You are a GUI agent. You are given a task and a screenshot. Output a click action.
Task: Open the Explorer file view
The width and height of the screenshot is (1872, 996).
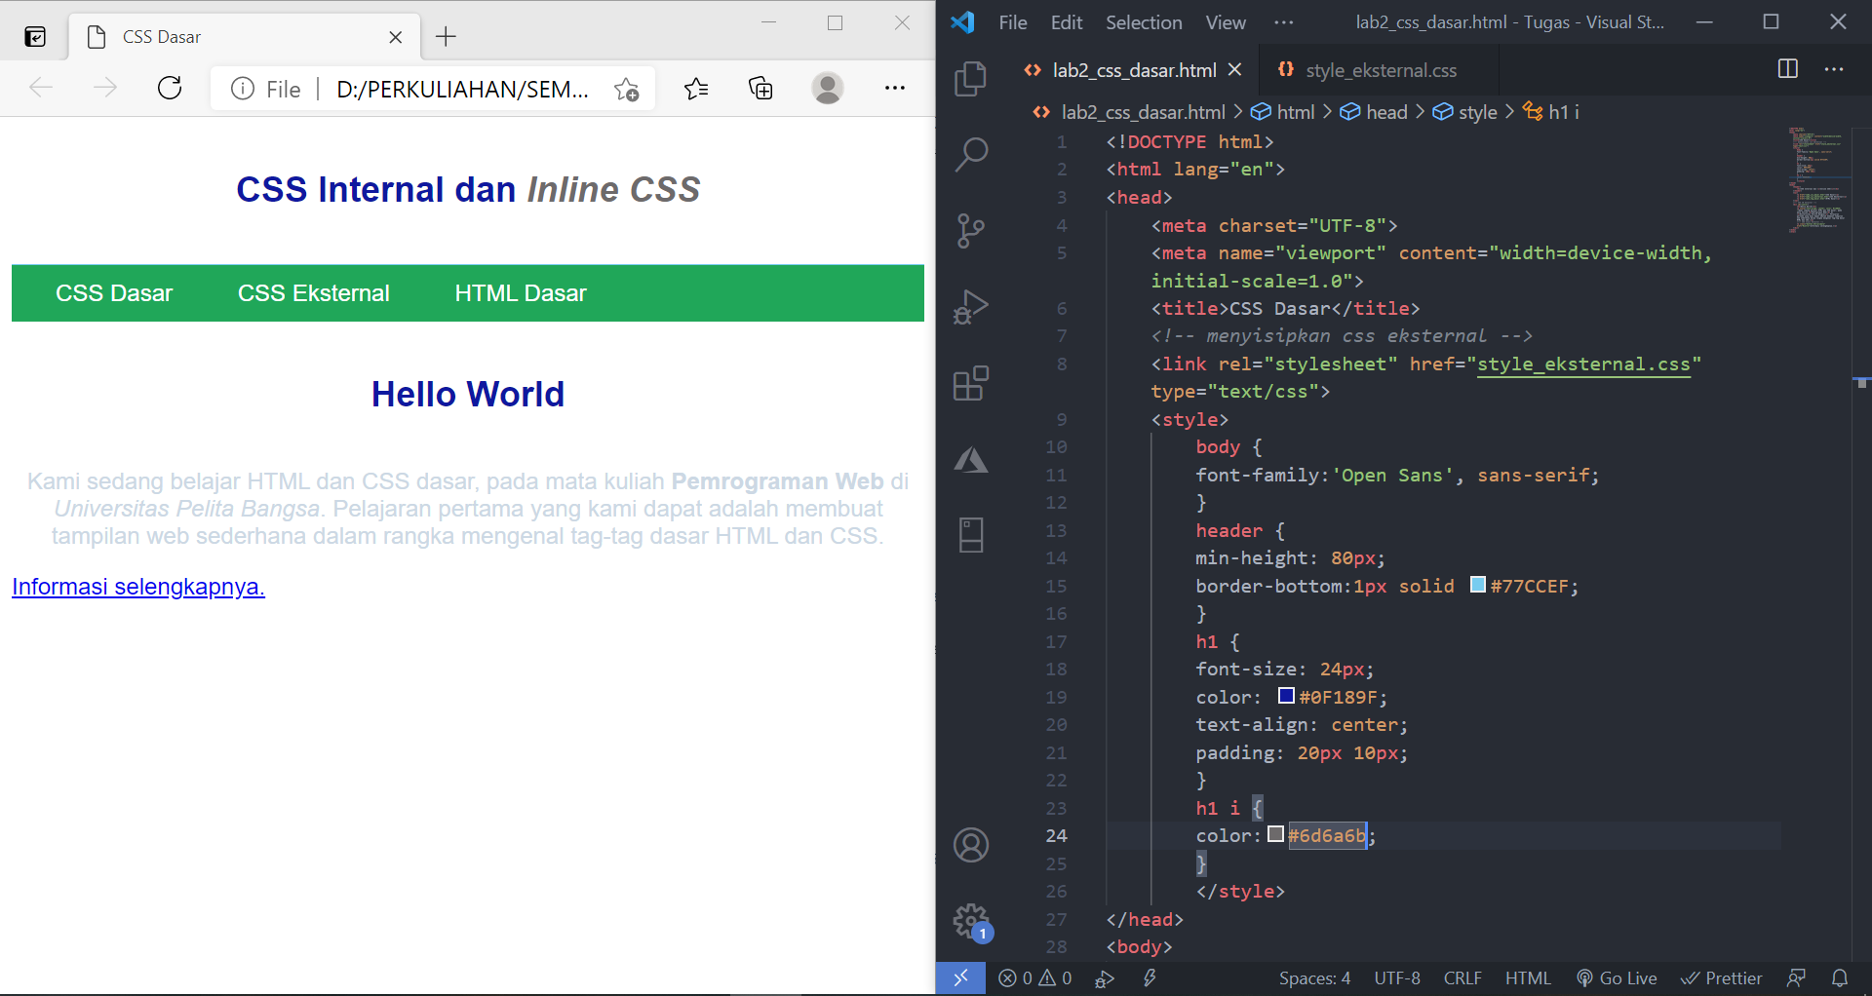click(x=971, y=79)
